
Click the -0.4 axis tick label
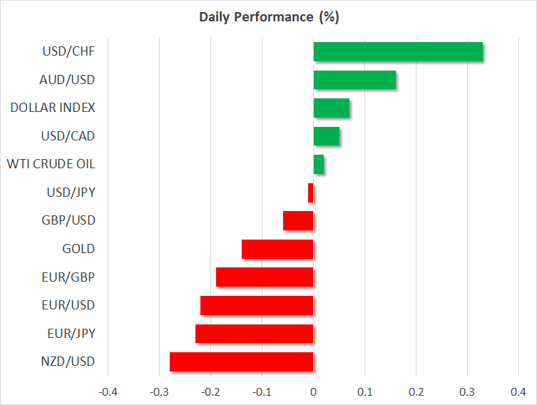(x=108, y=391)
